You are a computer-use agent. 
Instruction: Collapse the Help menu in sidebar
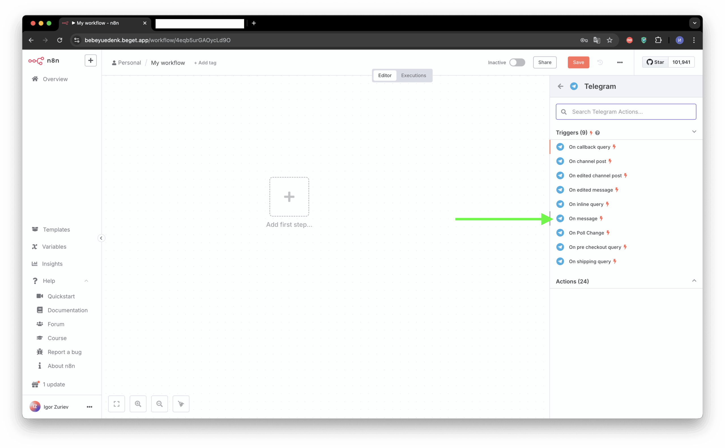86,280
